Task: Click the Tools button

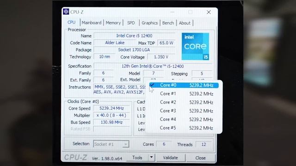Action: pos(137,158)
